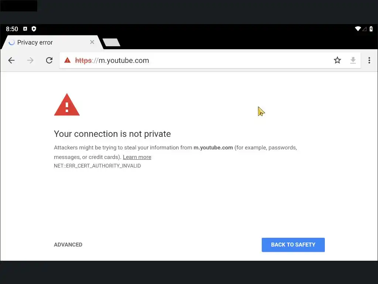Open a new tab
Image resolution: width=378 pixels, height=284 pixels.
pos(111,43)
